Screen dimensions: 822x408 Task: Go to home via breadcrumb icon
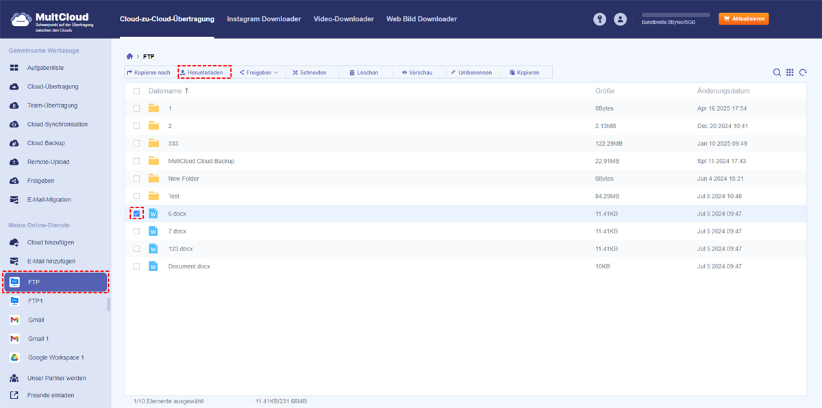(x=129, y=56)
